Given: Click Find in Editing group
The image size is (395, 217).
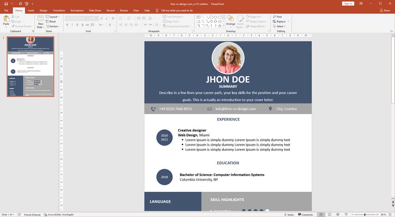Looking at the screenshot, I should (277, 17).
